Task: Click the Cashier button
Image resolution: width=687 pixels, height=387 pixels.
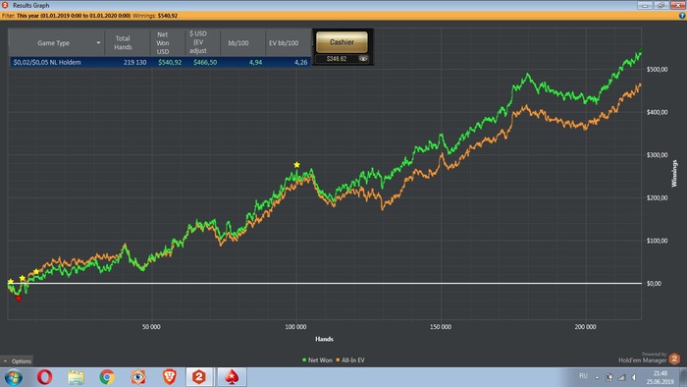Action: [x=342, y=42]
